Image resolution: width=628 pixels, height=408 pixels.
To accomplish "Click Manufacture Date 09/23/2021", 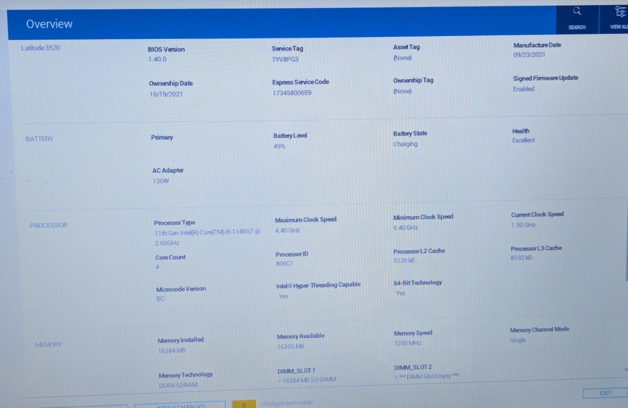I will coord(529,55).
